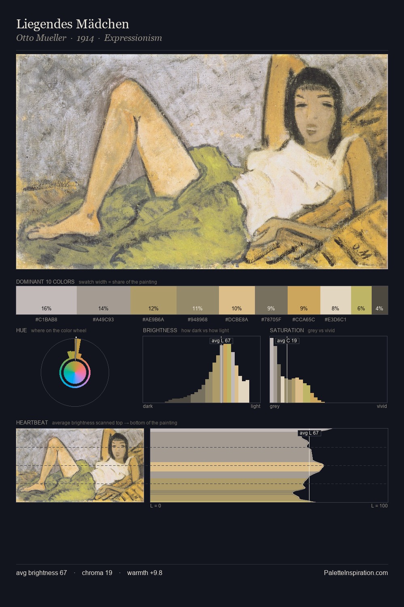Pick the 9% ochre swatch #CCA65C
Image resolution: width=404 pixels, height=607 pixels.
(x=304, y=300)
